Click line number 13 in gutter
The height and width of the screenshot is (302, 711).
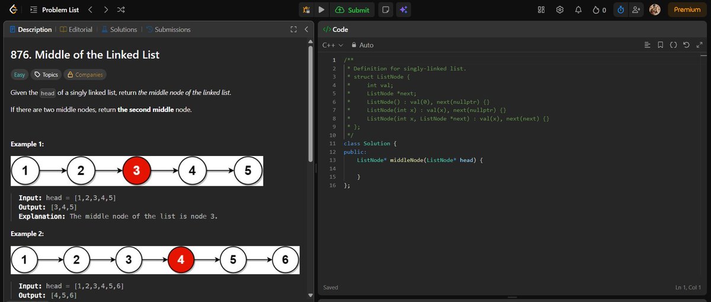[x=332, y=160]
